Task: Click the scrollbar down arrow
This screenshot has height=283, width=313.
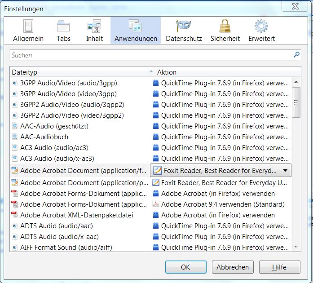Action: (x=296, y=247)
